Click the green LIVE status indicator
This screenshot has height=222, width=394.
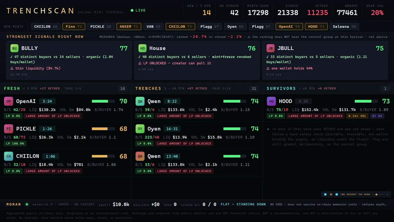(x=138, y=10)
